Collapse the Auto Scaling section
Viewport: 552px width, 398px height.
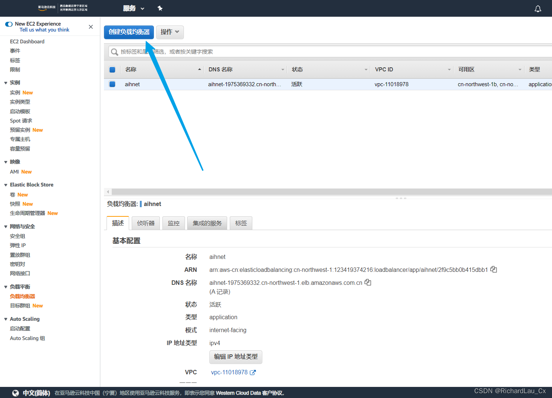[x=6, y=319]
